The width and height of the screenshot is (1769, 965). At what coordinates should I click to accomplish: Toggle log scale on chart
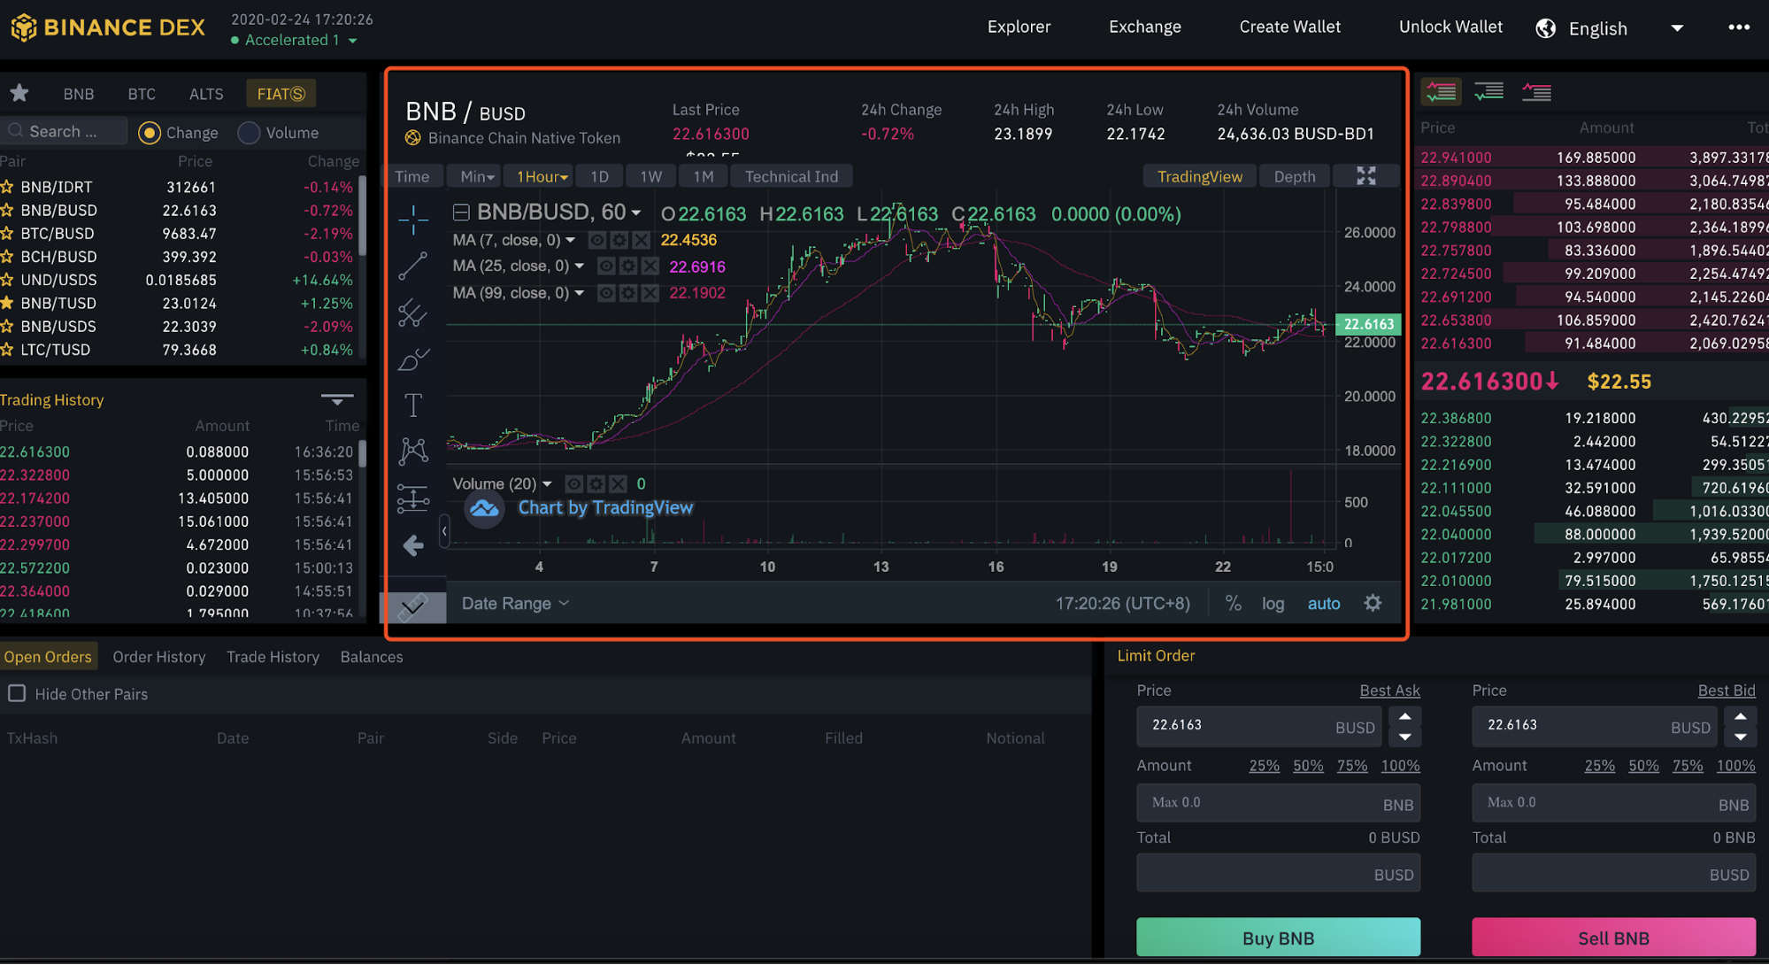coord(1273,603)
